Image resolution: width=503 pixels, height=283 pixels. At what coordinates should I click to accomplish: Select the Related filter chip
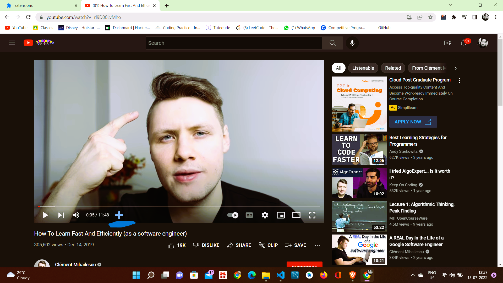coord(393,68)
